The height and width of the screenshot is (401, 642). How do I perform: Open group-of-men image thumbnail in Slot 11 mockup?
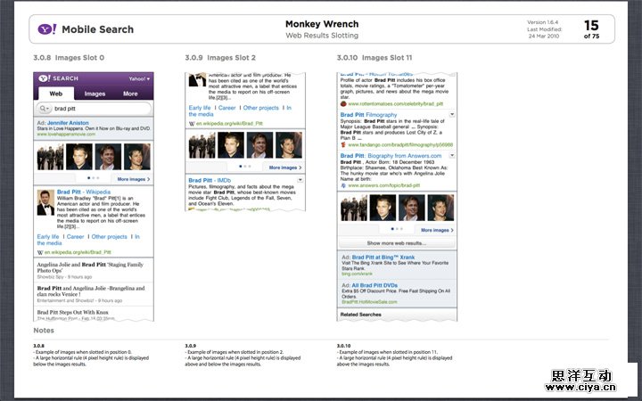coord(354,208)
